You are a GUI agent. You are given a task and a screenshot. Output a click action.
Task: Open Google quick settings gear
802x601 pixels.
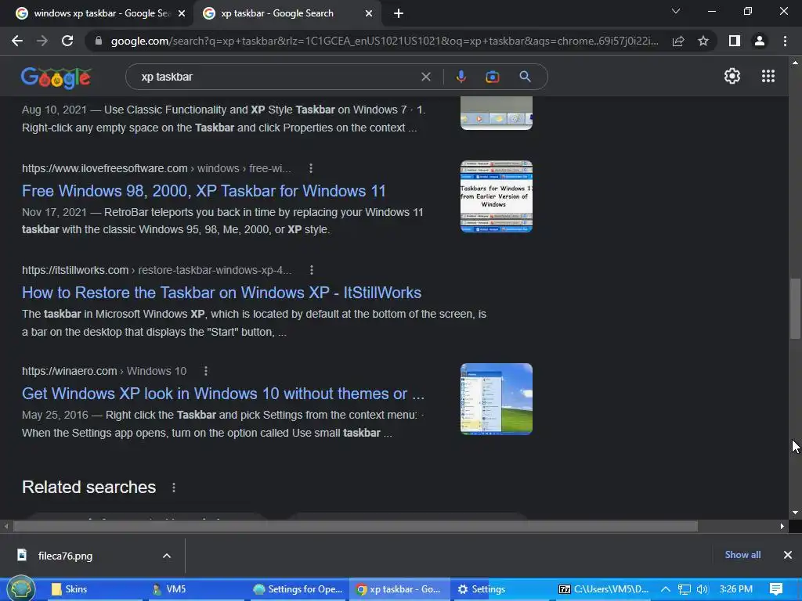tap(732, 76)
